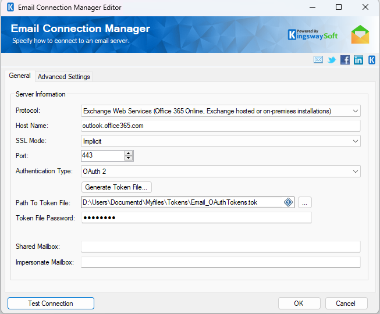The width and height of the screenshot is (380, 314).
Task: Click the 'Specify how to connect' subtitle
Action: 70,41
